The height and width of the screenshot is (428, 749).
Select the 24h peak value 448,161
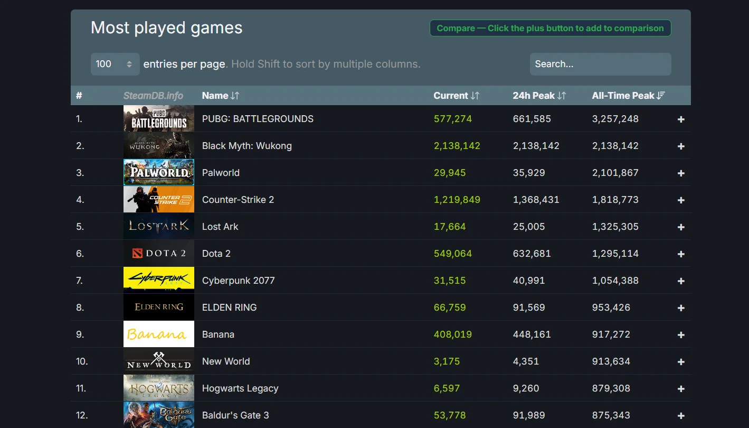(532, 334)
